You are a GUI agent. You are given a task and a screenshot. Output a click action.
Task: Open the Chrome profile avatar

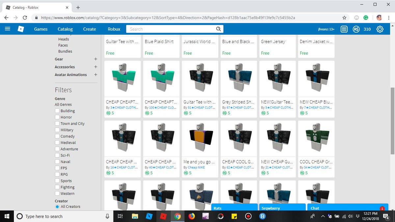[379, 17]
